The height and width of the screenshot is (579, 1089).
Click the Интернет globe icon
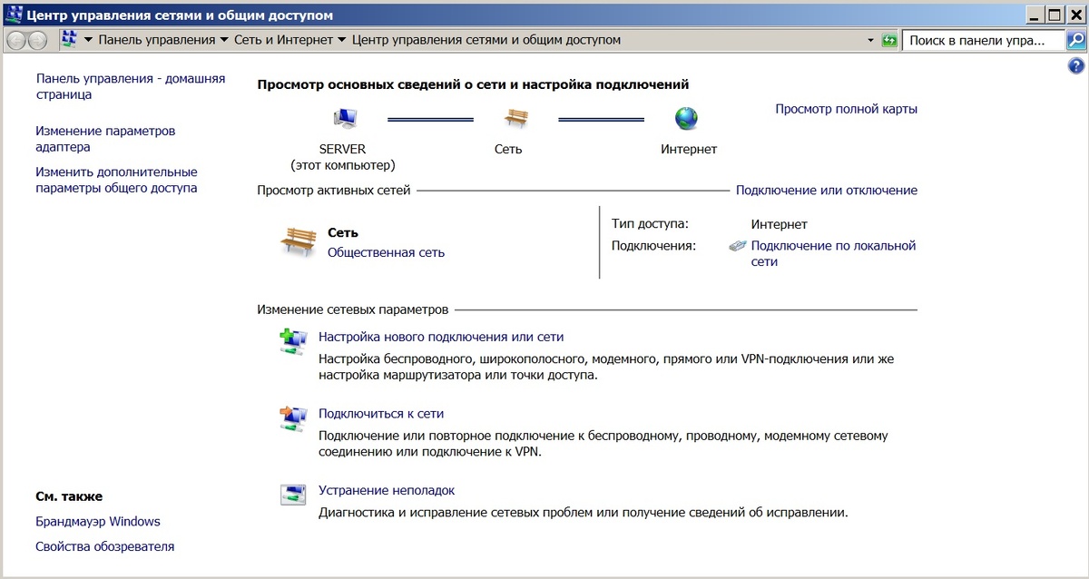686,117
